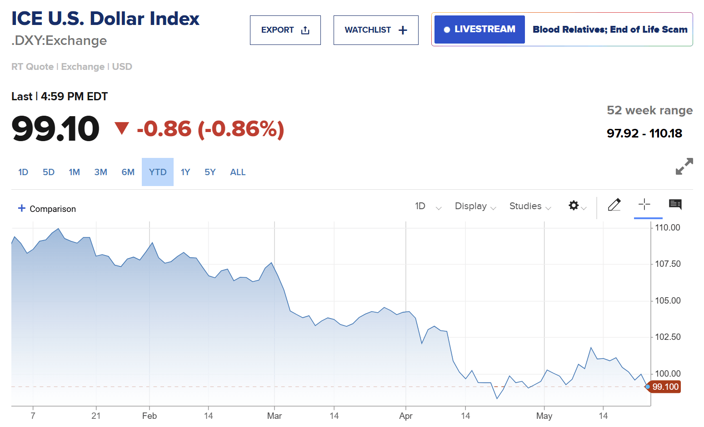Open the Studies dropdown
This screenshot has width=704, height=427.
click(x=530, y=206)
